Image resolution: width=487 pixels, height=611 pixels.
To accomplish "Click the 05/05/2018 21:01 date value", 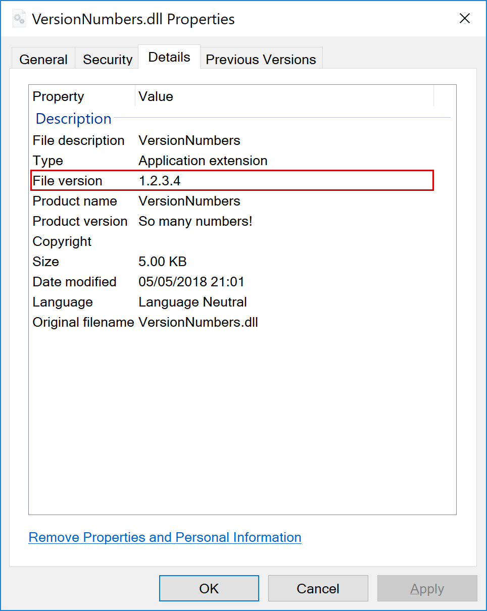I will (191, 282).
